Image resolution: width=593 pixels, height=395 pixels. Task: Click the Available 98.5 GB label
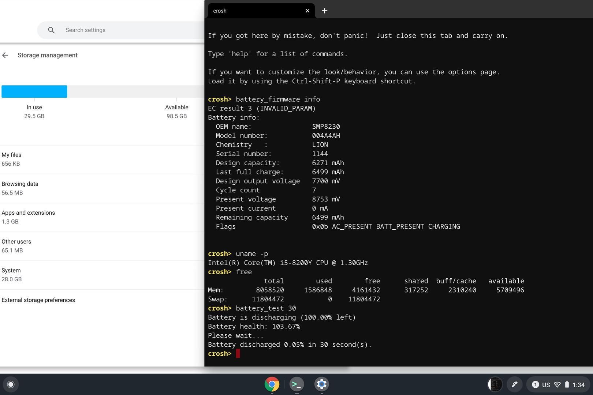click(x=177, y=112)
